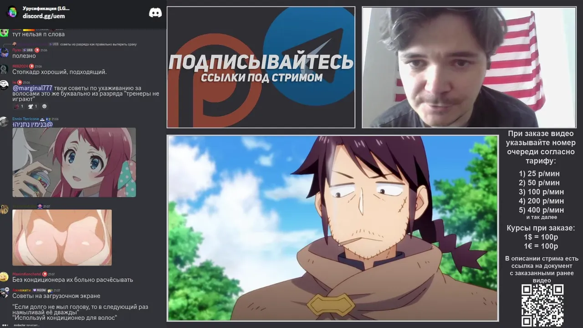Viewport: 583px width, 328px height.
Task: Open the image attachment posted at 21:07
Action: [62, 237]
